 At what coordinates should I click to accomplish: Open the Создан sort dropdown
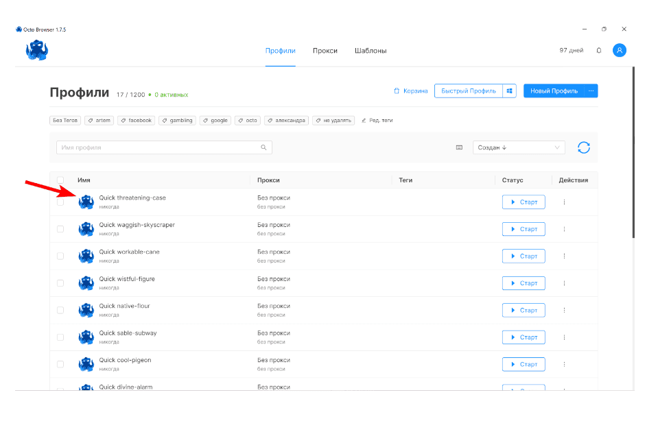(518, 147)
